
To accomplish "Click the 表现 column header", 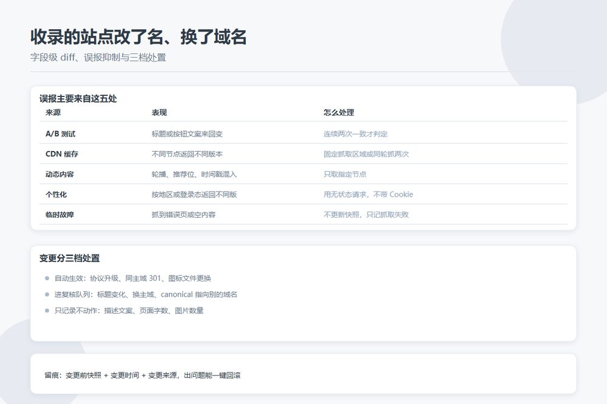I will pyautogui.click(x=159, y=113).
